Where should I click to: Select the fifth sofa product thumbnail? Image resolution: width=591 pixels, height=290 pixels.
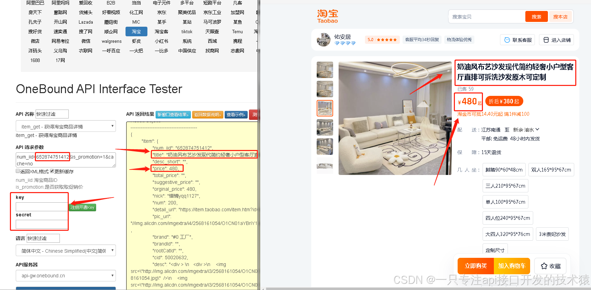coord(325,147)
